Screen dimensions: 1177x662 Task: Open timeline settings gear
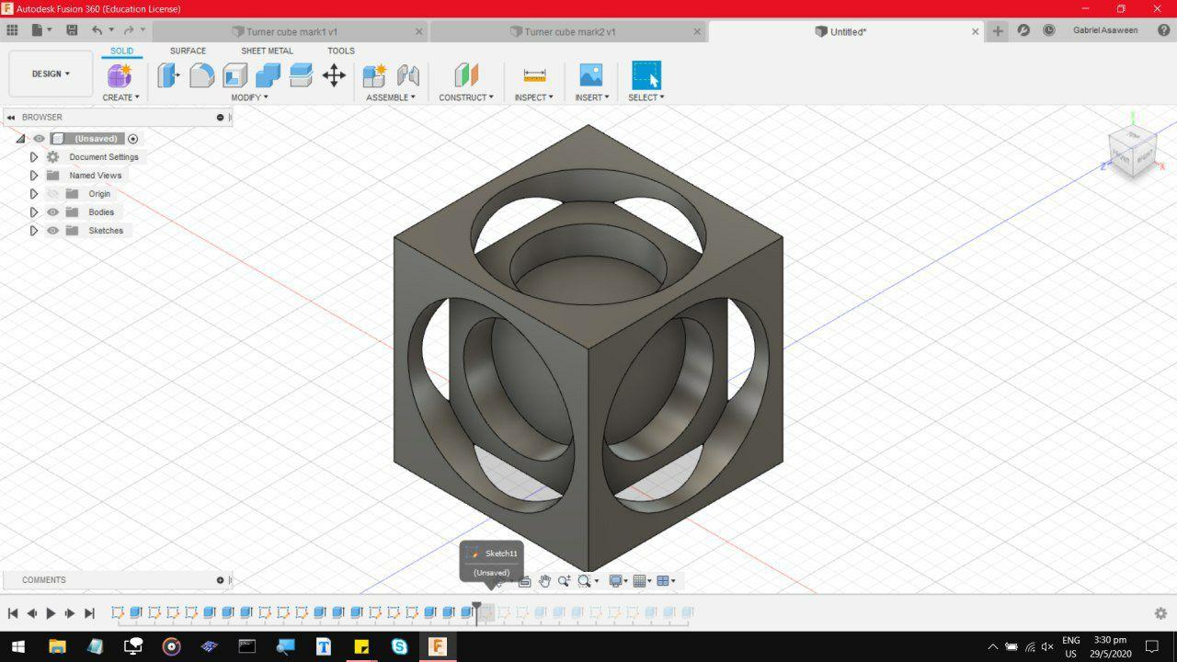pos(1160,613)
